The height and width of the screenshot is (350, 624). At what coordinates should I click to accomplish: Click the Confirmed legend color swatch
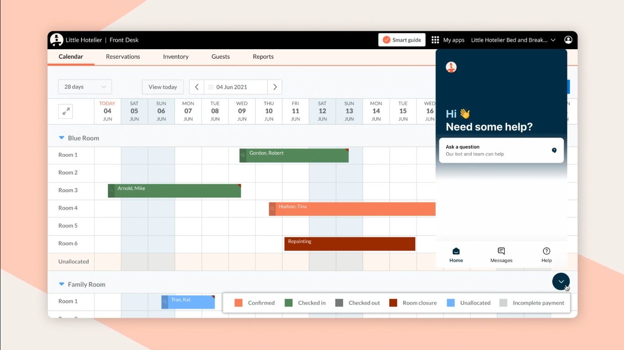[238, 303]
